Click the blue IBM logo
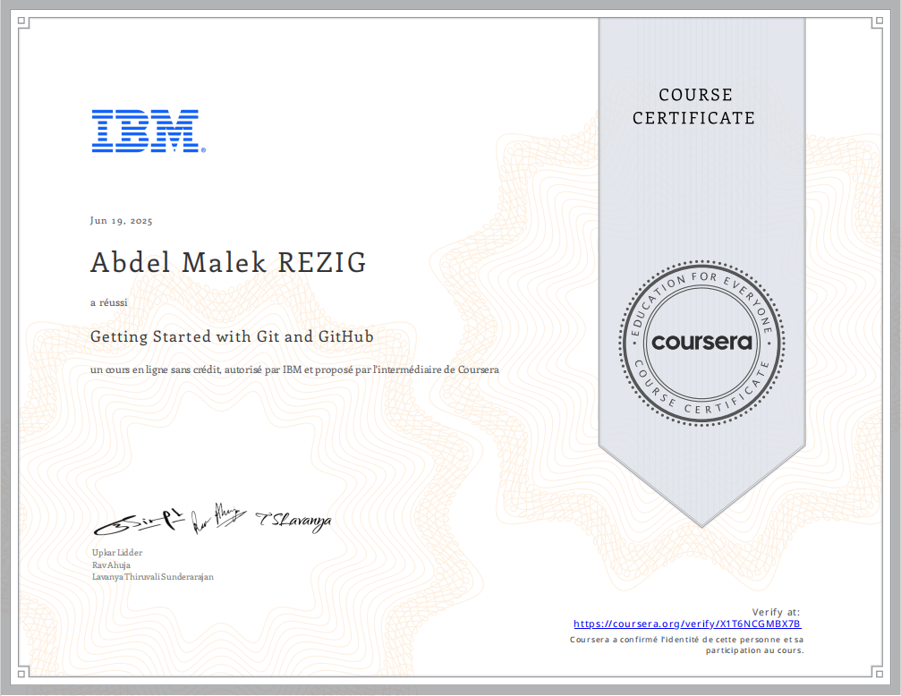 coord(145,131)
